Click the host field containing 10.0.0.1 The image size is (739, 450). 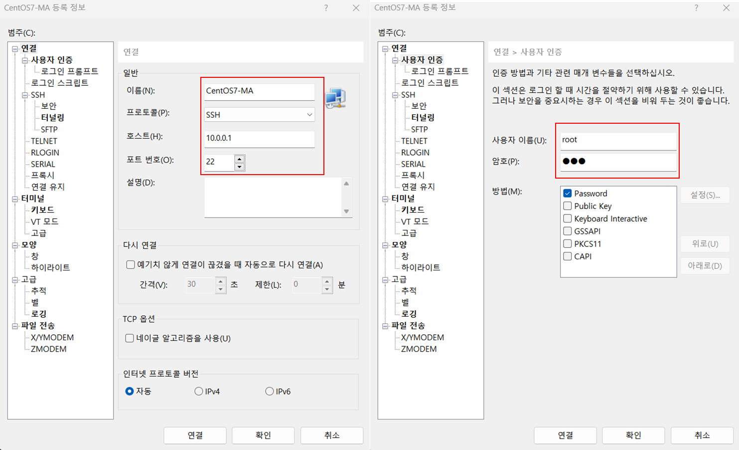[x=260, y=138]
